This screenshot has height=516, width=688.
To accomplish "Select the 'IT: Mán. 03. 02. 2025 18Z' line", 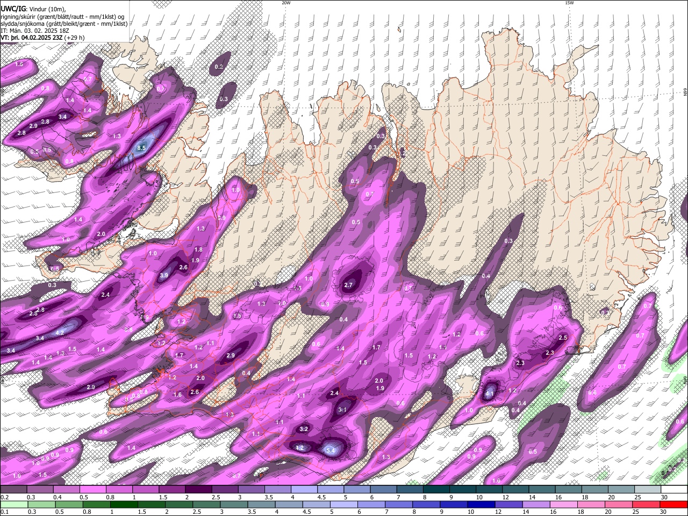I will 34,31.
